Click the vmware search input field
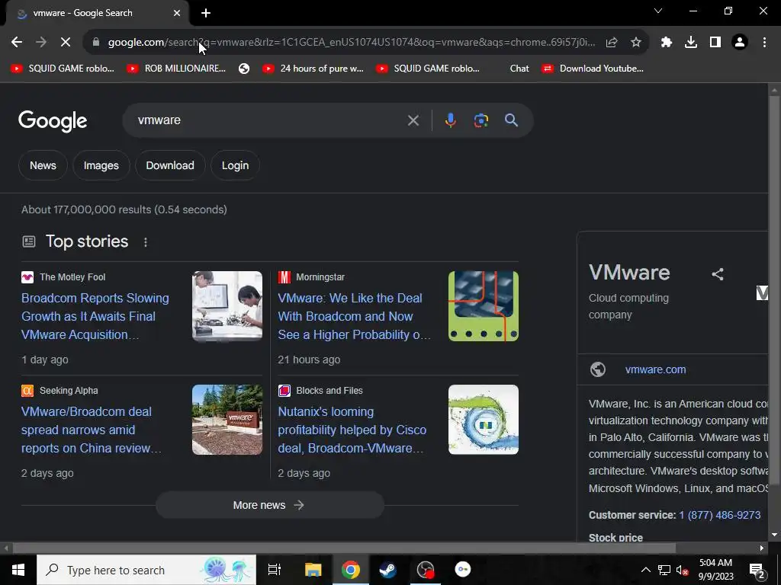This screenshot has height=585, width=781. [269, 120]
